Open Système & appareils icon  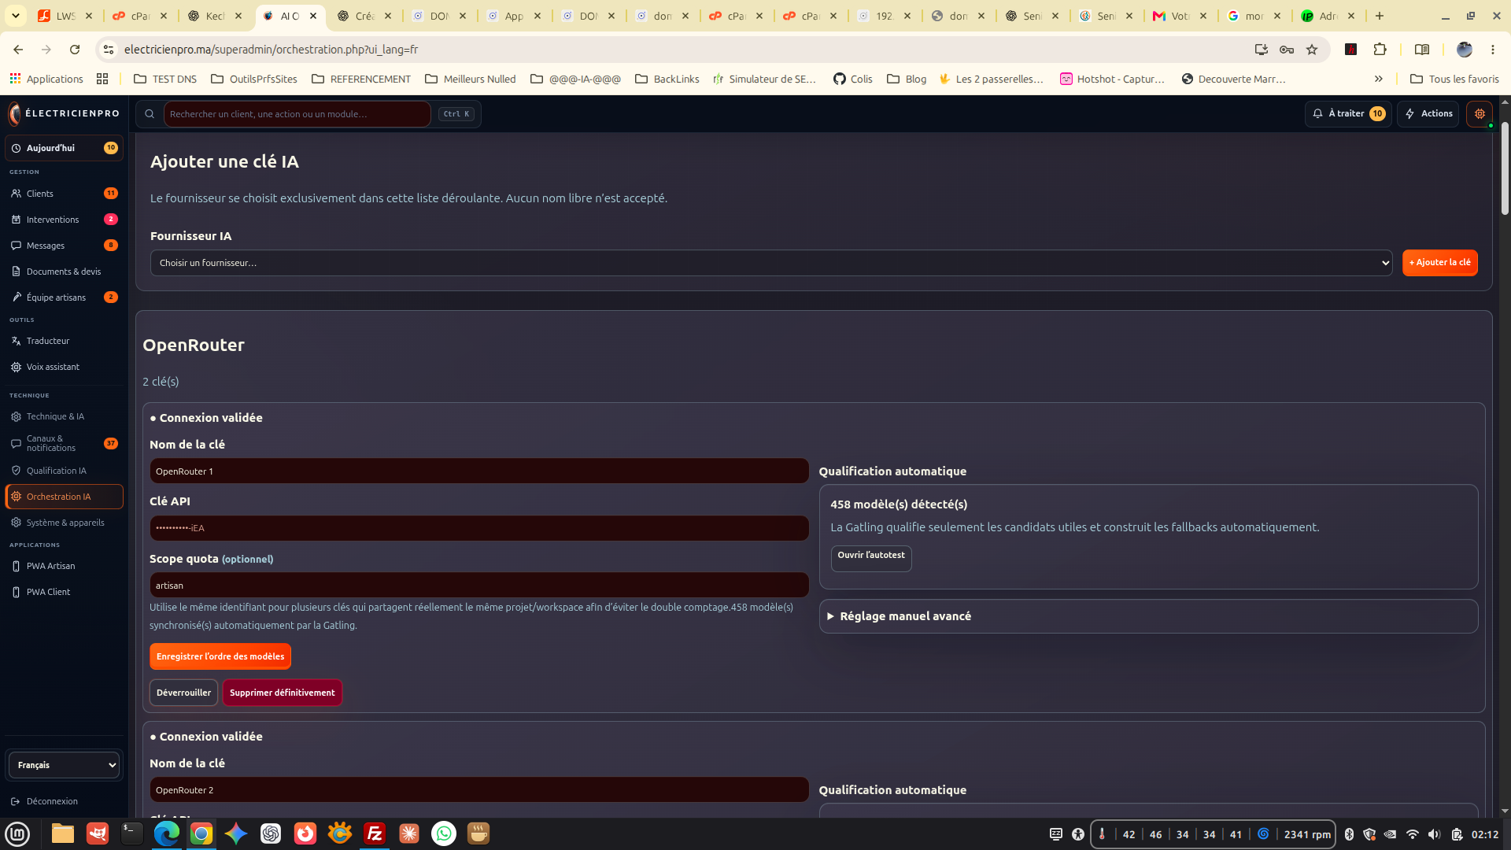pyautogui.click(x=16, y=523)
